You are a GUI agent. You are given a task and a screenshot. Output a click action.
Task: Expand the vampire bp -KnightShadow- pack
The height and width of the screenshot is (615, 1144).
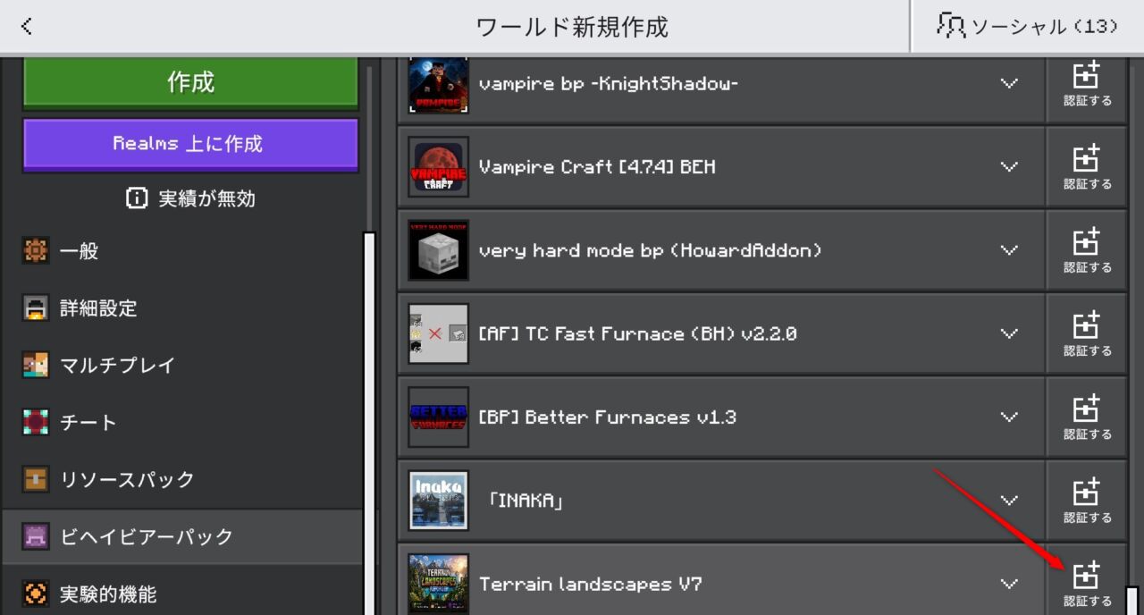point(1009,83)
